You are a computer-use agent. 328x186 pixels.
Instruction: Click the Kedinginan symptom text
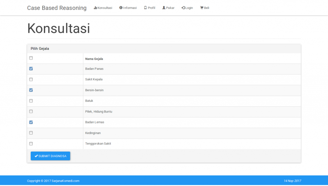tap(93, 133)
